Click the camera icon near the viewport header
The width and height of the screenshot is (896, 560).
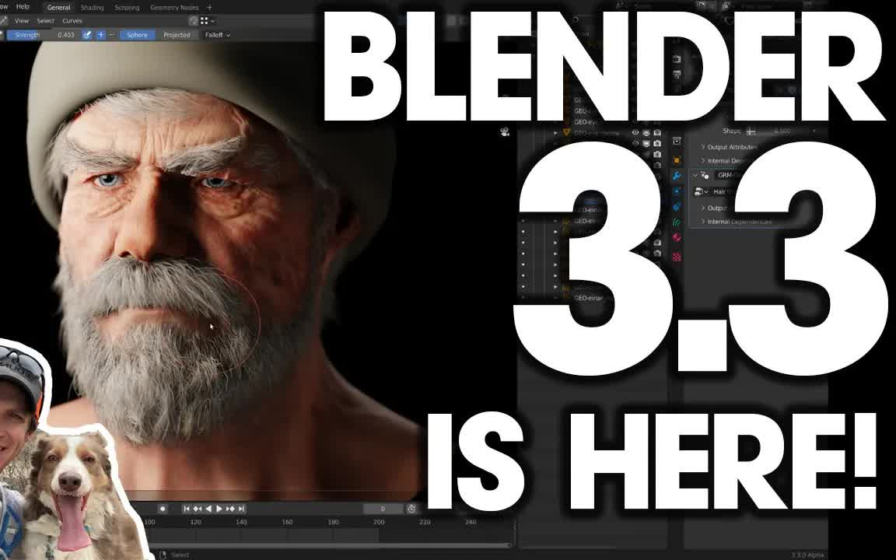504,132
